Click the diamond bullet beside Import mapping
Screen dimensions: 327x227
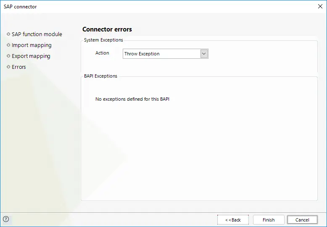[x=8, y=45]
